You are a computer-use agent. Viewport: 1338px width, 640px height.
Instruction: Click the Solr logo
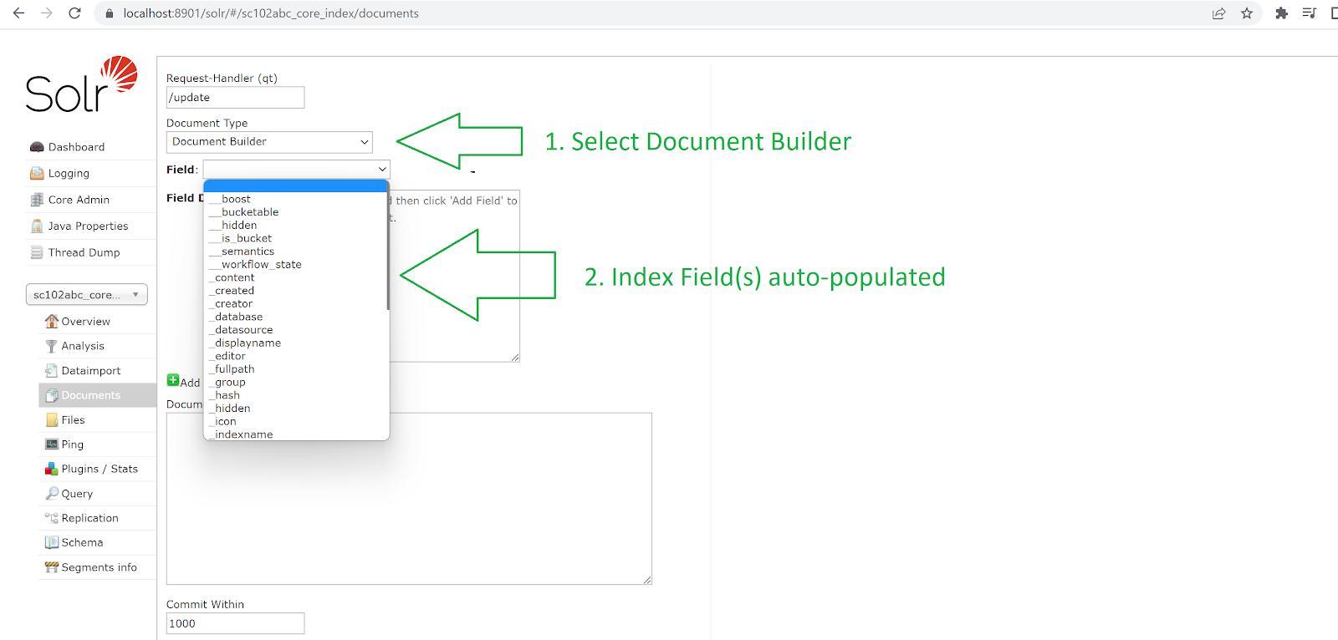click(81, 84)
